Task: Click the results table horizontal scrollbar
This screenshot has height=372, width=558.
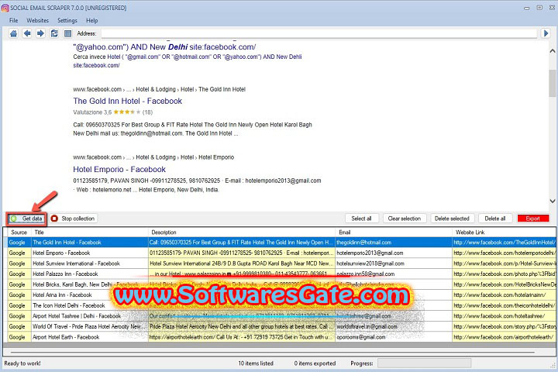Action: click(x=273, y=352)
